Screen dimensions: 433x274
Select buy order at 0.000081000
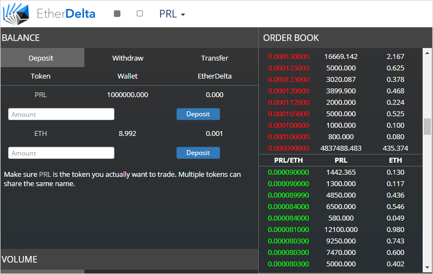[x=340, y=229]
